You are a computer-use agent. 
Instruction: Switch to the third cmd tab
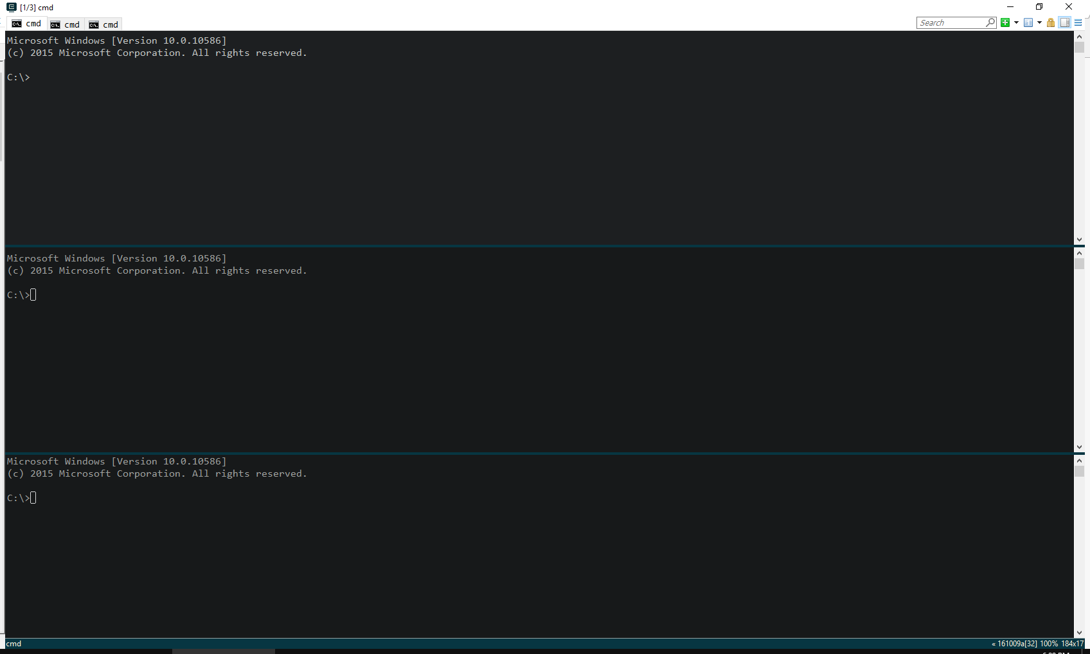[x=103, y=24]
